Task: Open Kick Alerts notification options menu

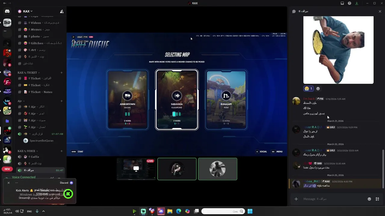Action: (17, 183)
